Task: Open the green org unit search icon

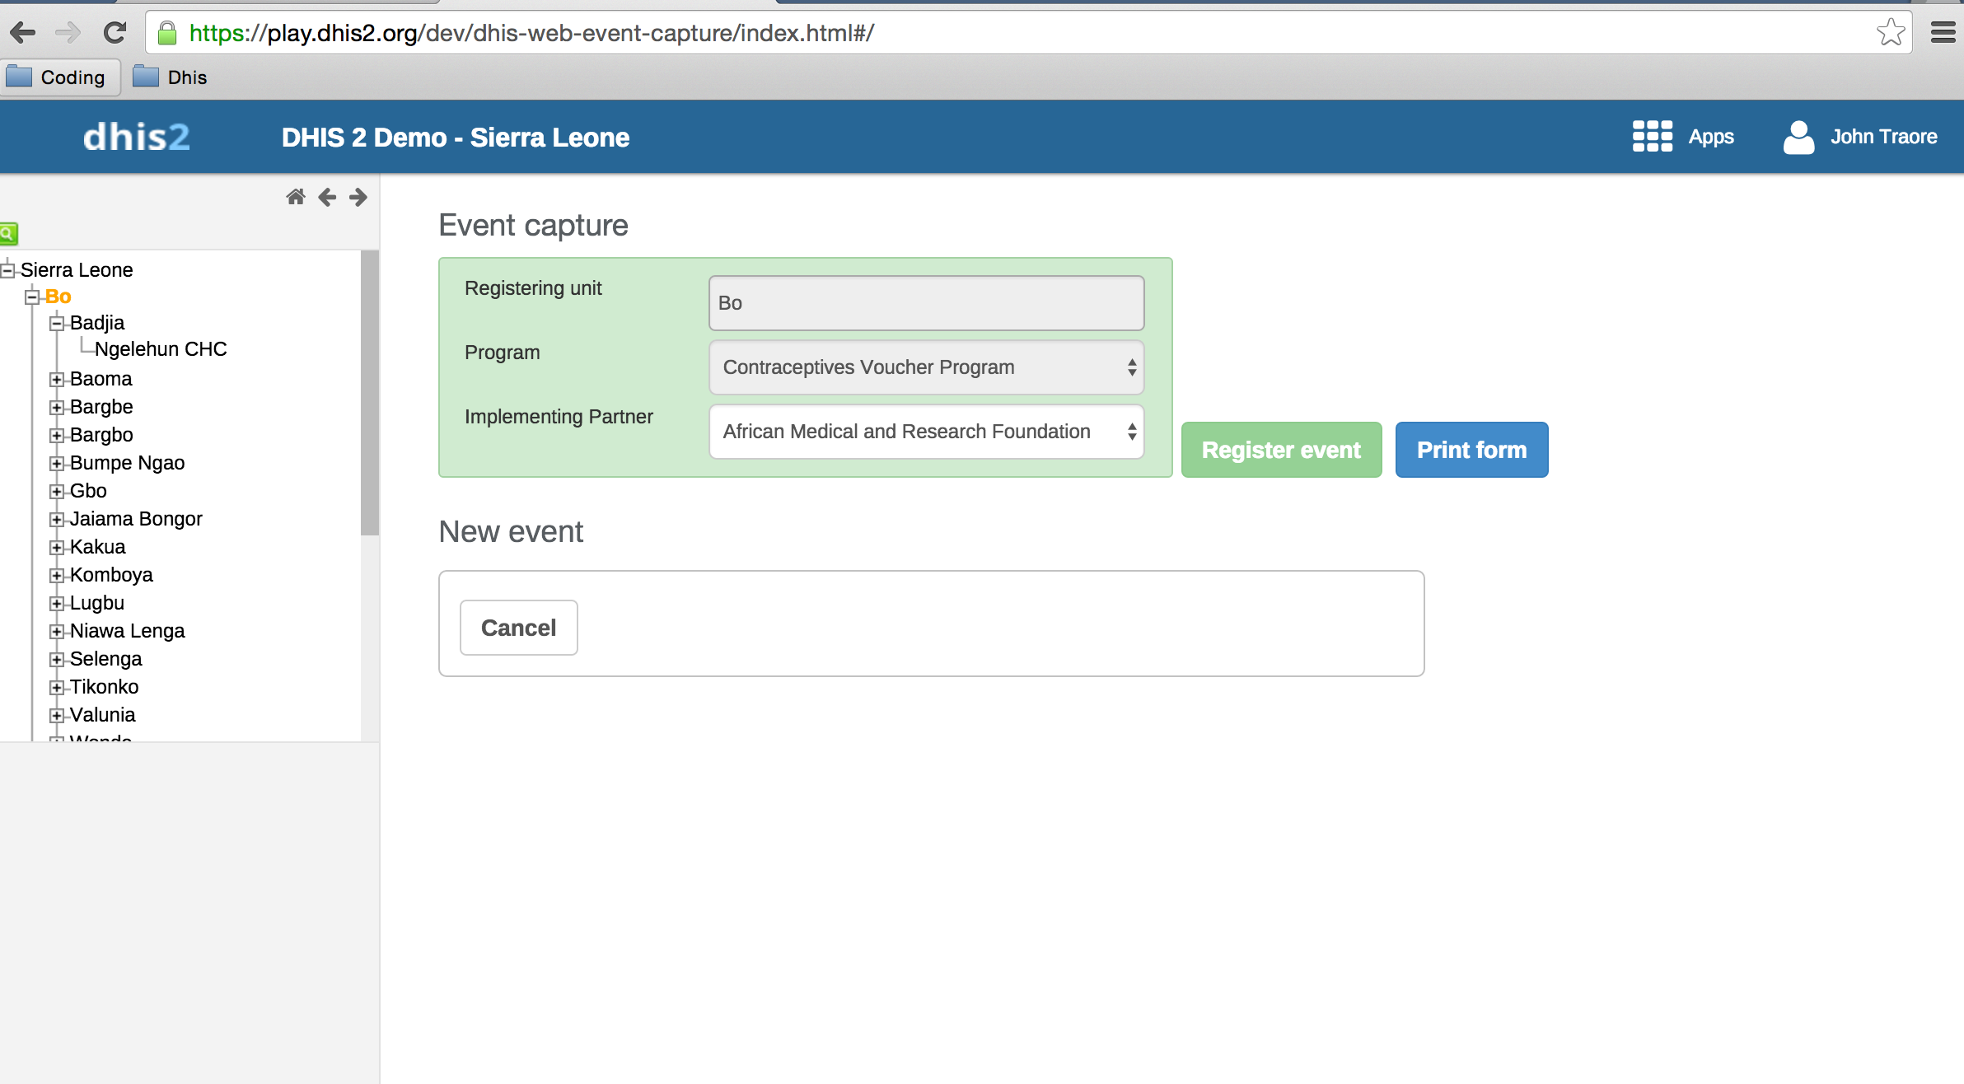Action: (x=8, y=234)
